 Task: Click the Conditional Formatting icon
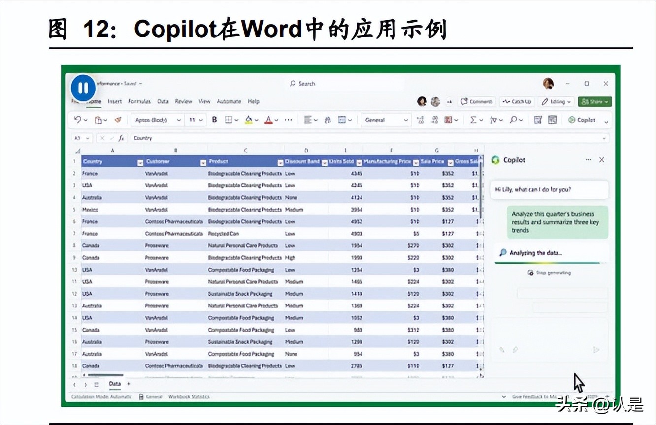[x=449, y=120]
